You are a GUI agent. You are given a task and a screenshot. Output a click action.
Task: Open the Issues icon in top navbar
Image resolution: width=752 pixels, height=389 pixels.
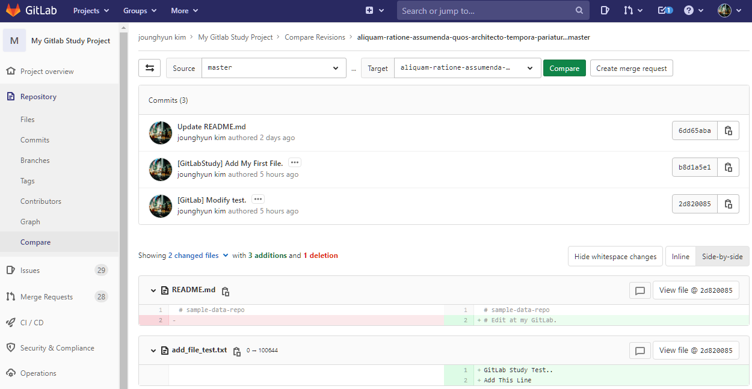click(605, 10)
